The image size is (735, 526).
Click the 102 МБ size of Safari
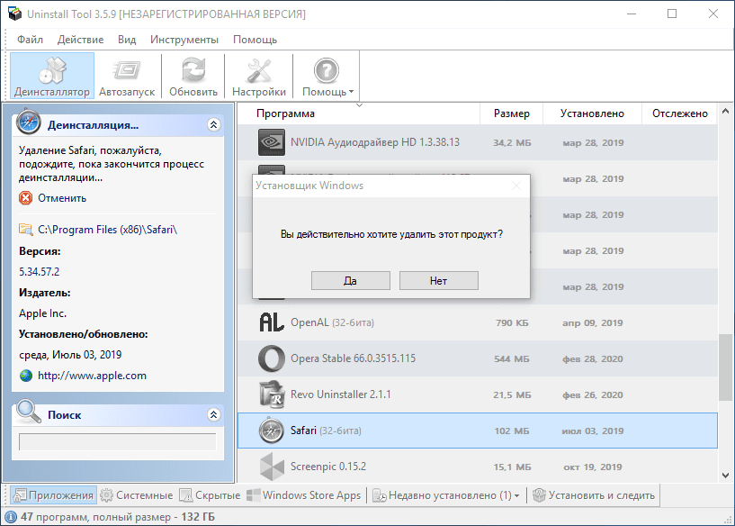coord(511,431)
